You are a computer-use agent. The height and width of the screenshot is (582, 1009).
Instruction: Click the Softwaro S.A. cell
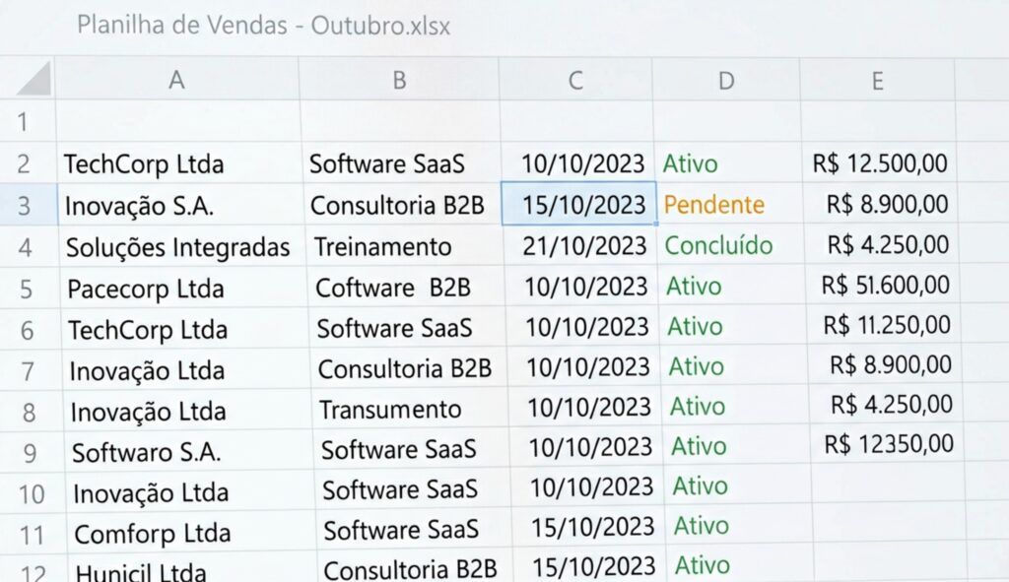click(146, 452)
